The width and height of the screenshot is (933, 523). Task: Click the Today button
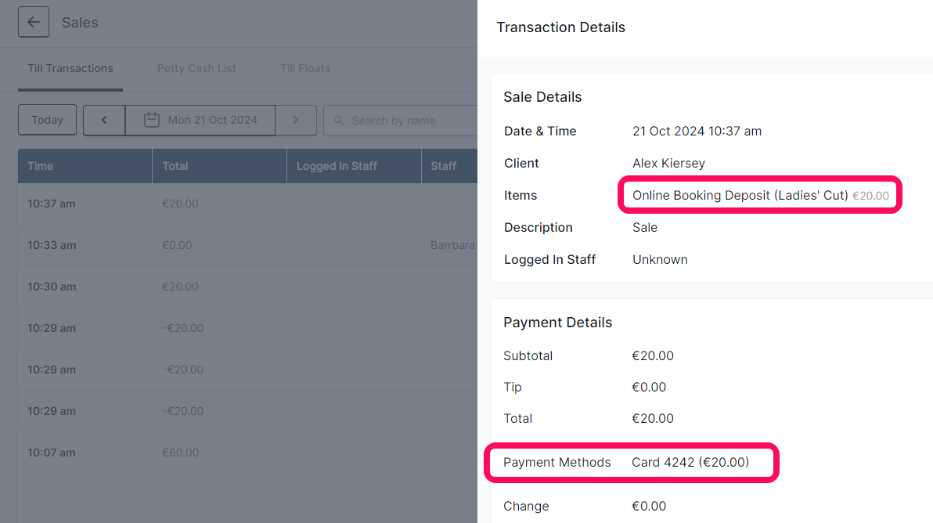tap(47, 120)
